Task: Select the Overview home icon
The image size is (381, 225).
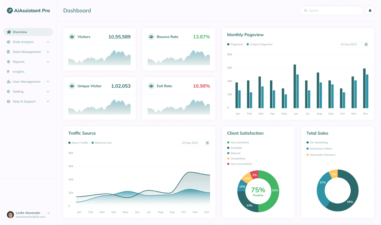Action: [9, 32]
